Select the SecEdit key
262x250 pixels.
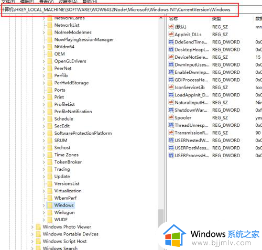(62, 126)
